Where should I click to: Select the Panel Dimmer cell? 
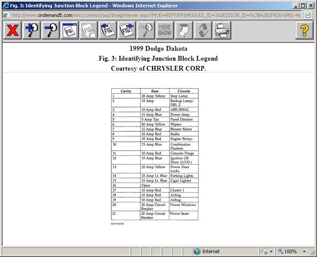[184, 119]
